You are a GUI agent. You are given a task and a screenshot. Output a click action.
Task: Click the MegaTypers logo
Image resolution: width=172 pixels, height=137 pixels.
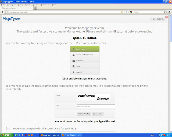click(x=11, y=19)
